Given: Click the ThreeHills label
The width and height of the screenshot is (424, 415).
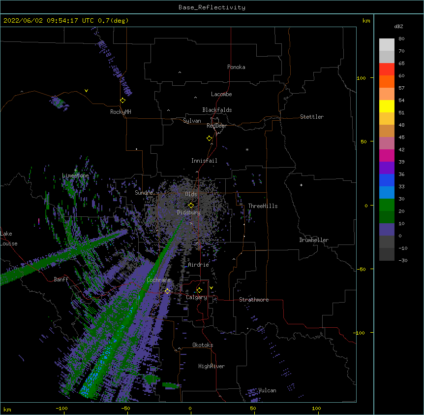Looking at the screenshot, I should (263, 206).
